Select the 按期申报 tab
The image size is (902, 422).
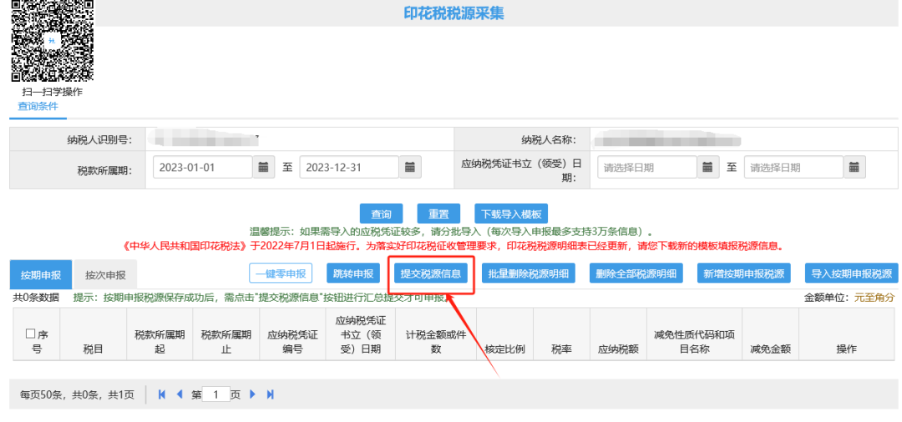[41, 274]
